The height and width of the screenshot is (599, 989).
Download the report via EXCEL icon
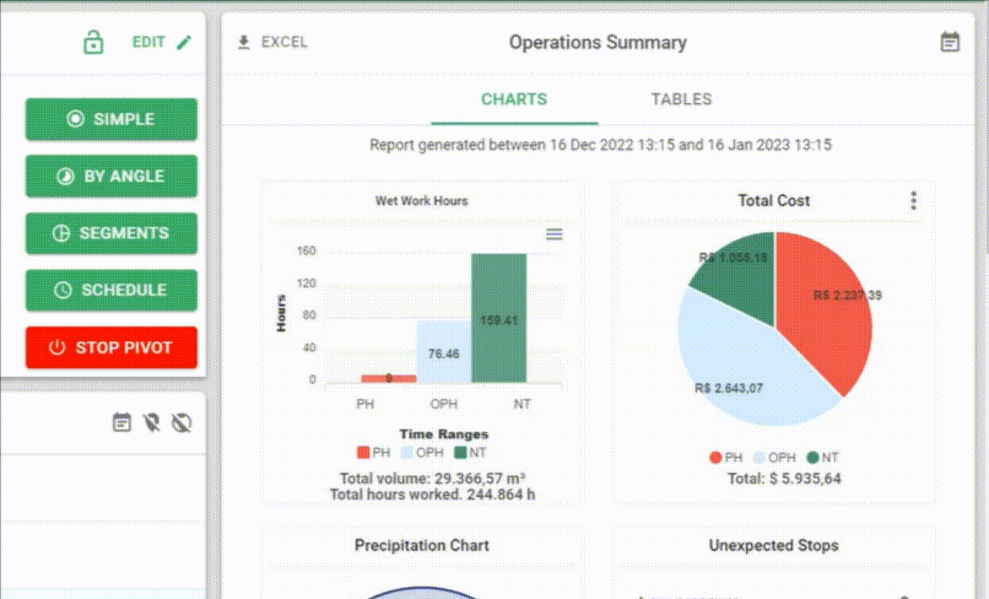[244, 42]
